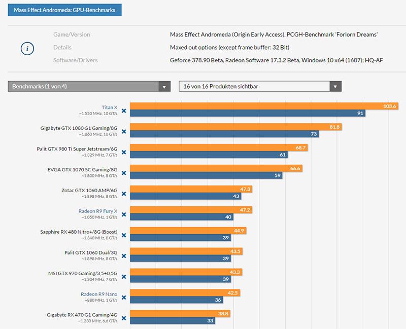Remove Sapphire RX 480 Nitro+/8G (Boost) entry
Screen dimensions: 406x329
[x=123, y=236]
